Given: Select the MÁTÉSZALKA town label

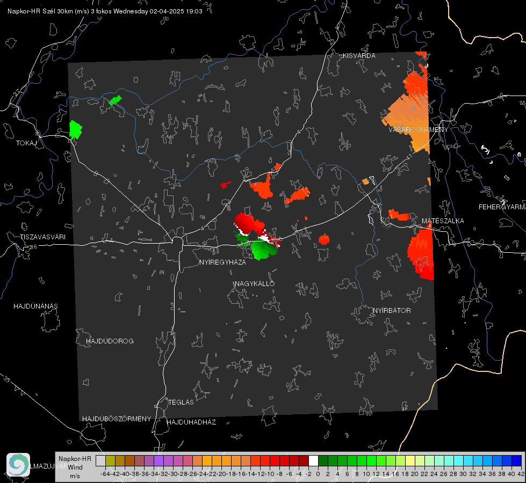Looking at the screenshot, I should coord(443,221).
